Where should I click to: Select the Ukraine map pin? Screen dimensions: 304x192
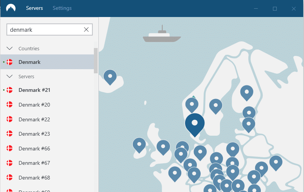coord(276,163)
